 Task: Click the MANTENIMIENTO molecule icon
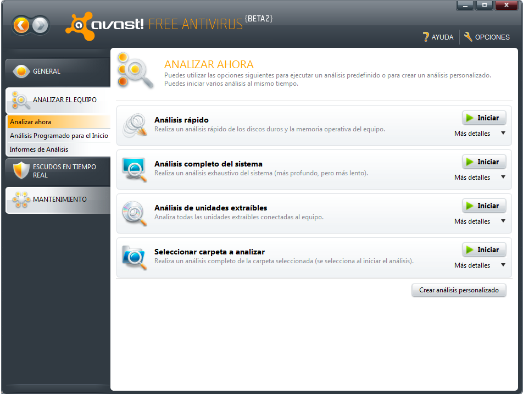pyautogui.click(x=21, y=199)
